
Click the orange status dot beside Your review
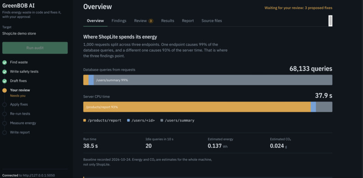click(x=5, y=90)
